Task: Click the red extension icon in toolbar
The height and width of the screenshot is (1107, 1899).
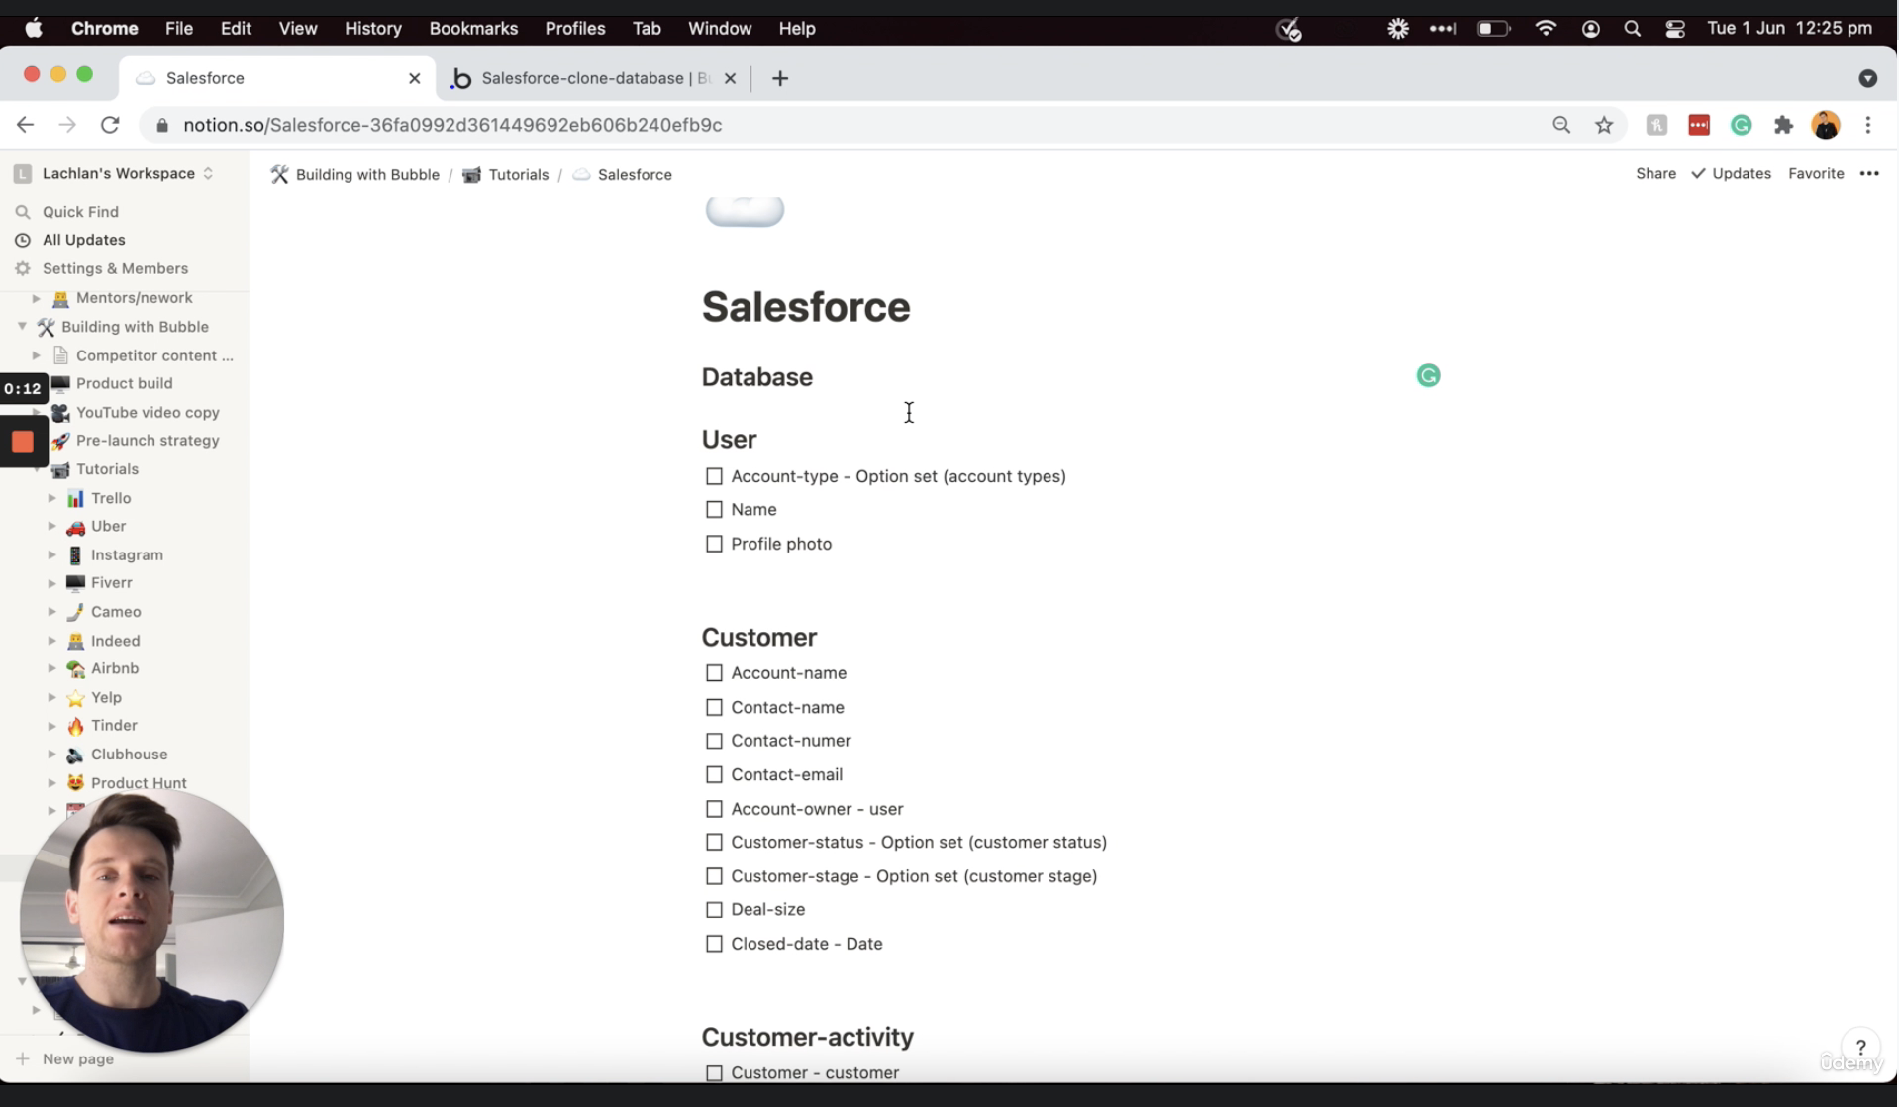Action: [x=1699, y=125]
